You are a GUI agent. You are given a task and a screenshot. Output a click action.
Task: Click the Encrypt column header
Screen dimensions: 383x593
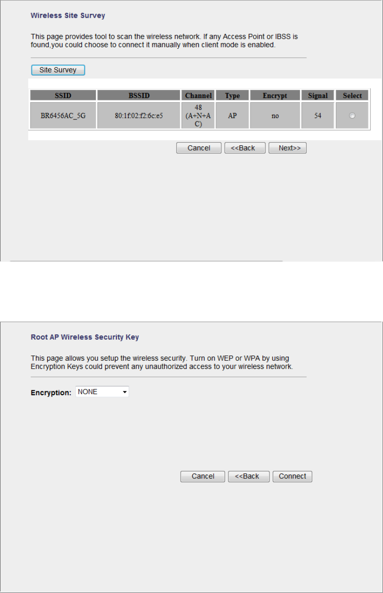click(x=275, y=96)
